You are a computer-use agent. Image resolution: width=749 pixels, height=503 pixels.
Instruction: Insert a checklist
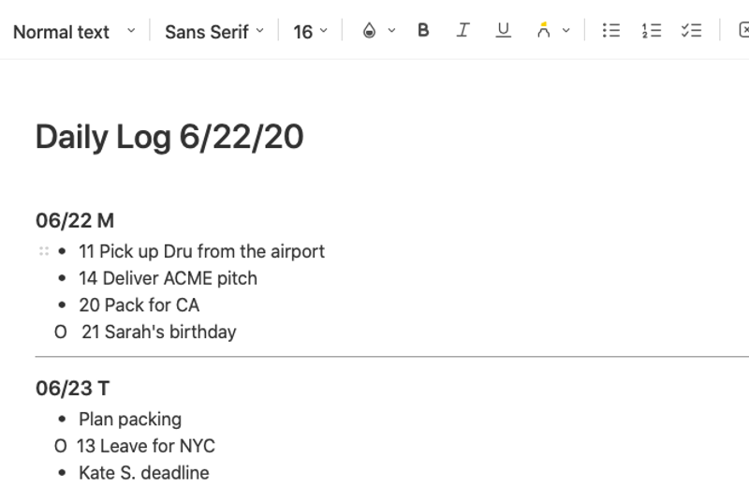692,31
